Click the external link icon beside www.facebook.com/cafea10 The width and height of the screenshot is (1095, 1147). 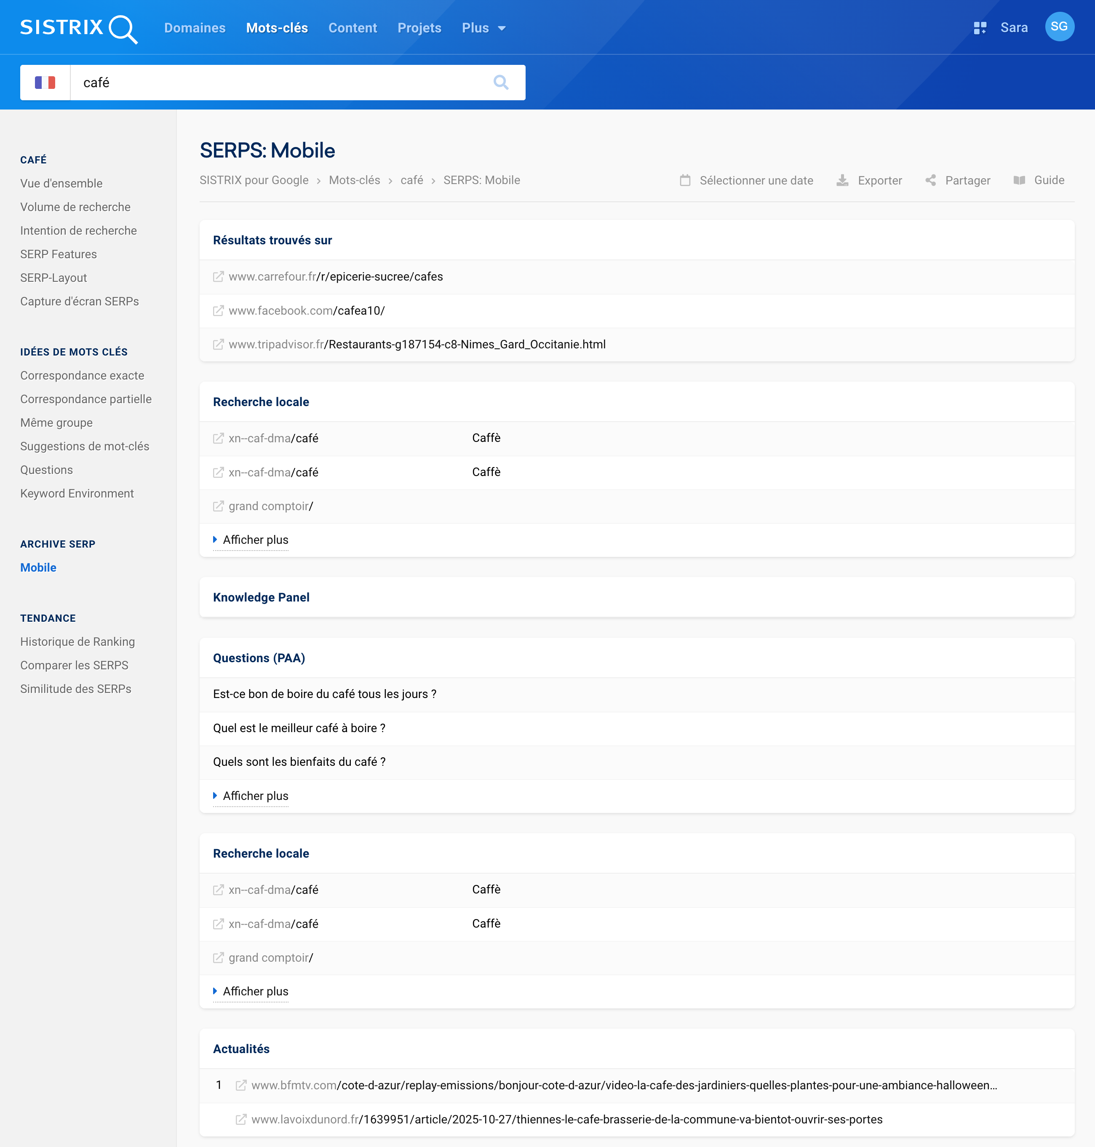coord(218,310)
